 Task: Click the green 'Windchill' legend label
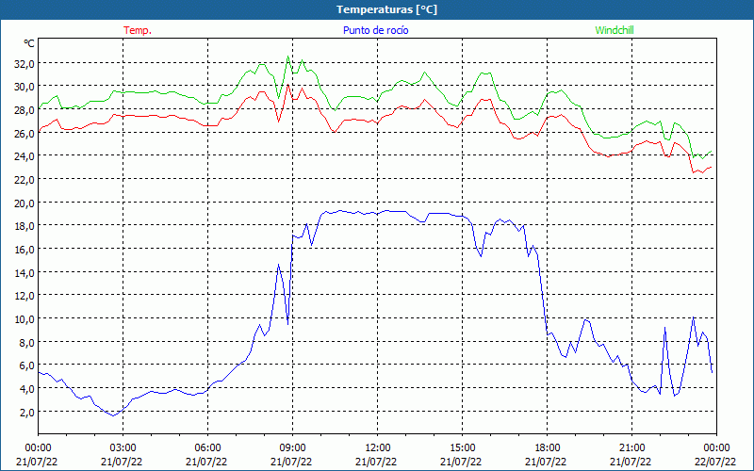click(x=615, y=30)
